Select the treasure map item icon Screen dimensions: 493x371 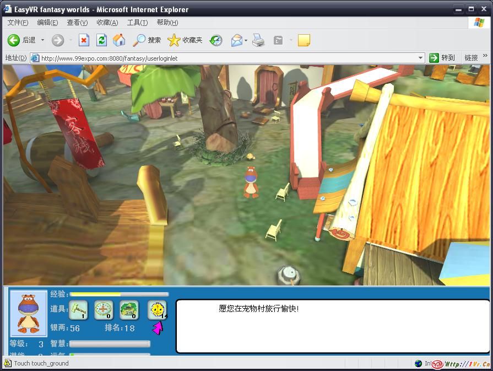pyautogui.click(x=129, y=310)
